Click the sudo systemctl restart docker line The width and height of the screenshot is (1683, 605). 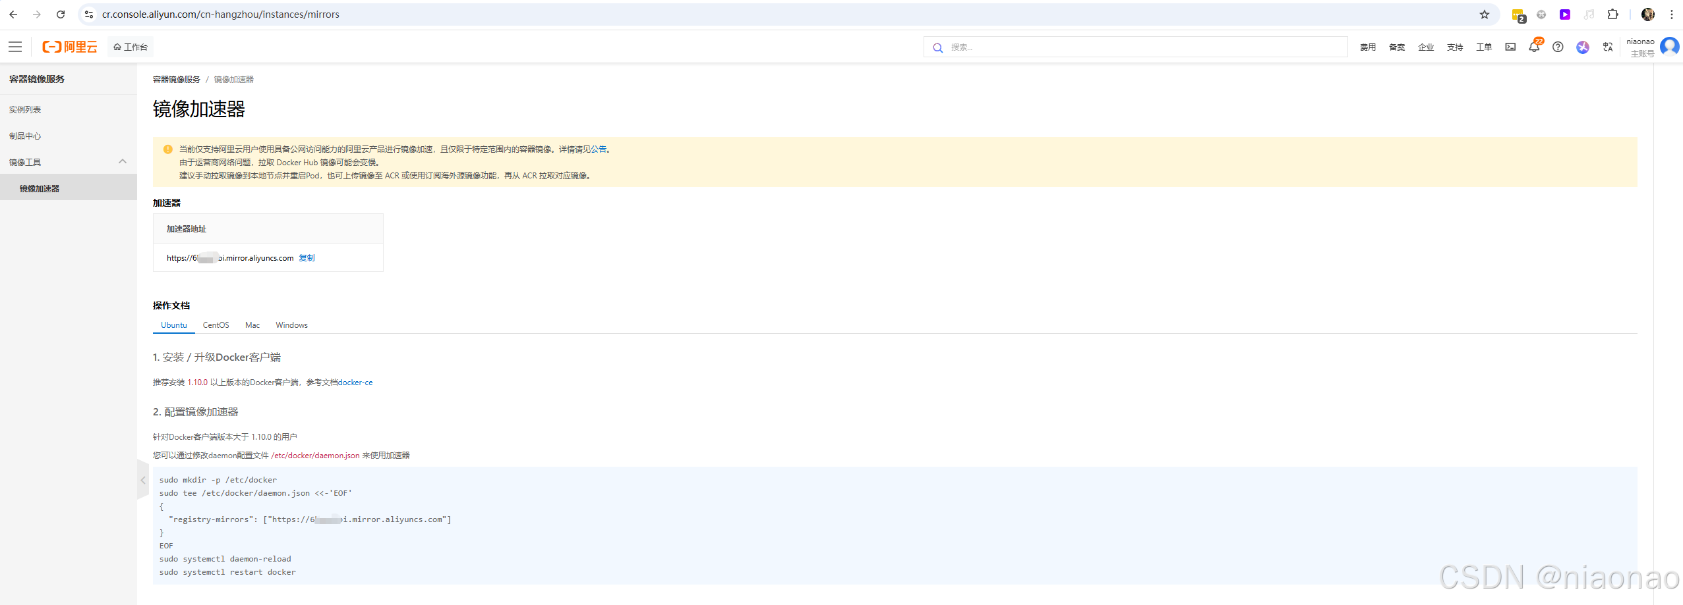pos(227,572)
